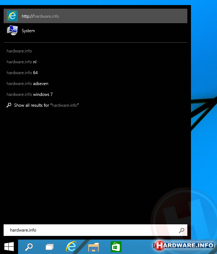Select the "hardware.info windows 7" suggestion
The height and width of the screenshot is (254, 217).
click(x=30, y=94)
